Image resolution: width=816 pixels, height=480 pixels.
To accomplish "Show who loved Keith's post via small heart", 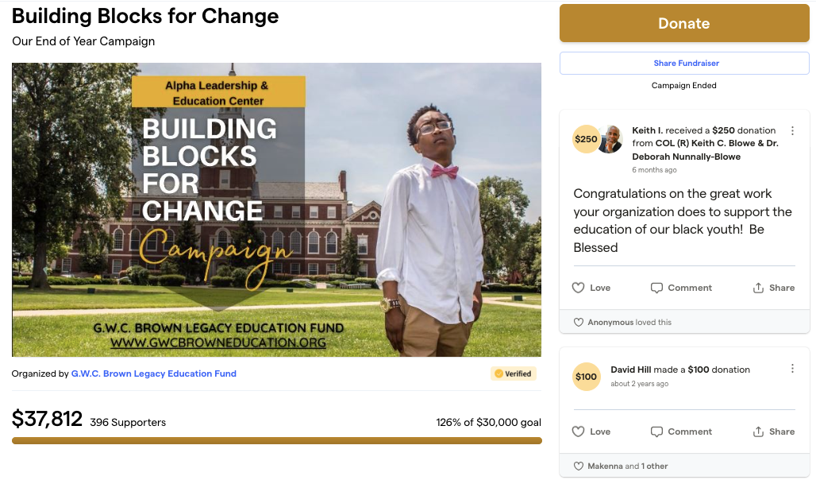I will (x=577, y=323).
